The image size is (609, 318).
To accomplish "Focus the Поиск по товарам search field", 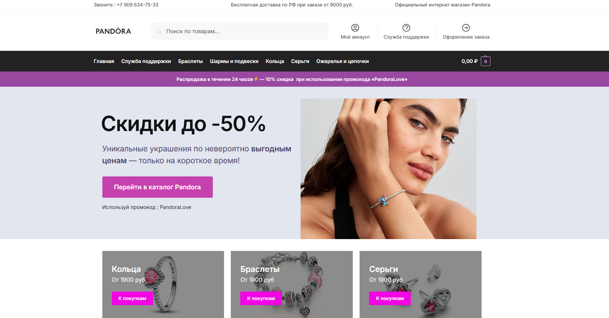I will point(240,31).
